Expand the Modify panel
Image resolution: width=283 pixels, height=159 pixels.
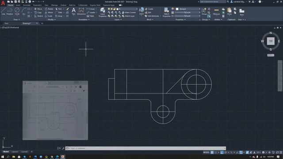(x=52, y=19)
